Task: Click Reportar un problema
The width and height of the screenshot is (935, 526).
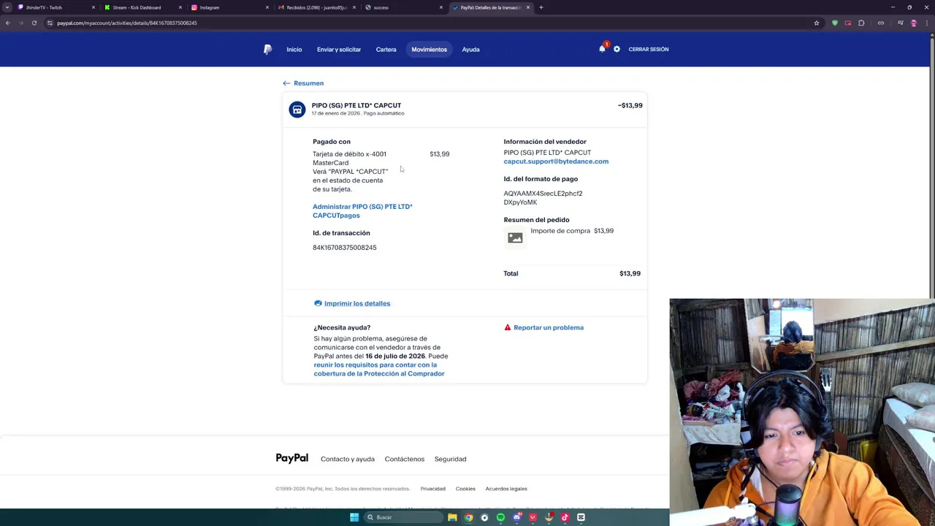Action: 549,327
